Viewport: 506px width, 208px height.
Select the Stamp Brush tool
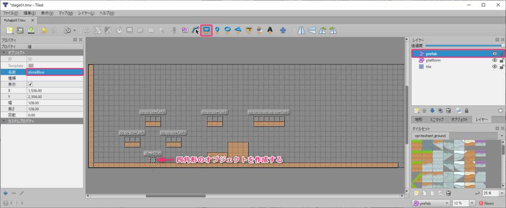pos(86,30)
